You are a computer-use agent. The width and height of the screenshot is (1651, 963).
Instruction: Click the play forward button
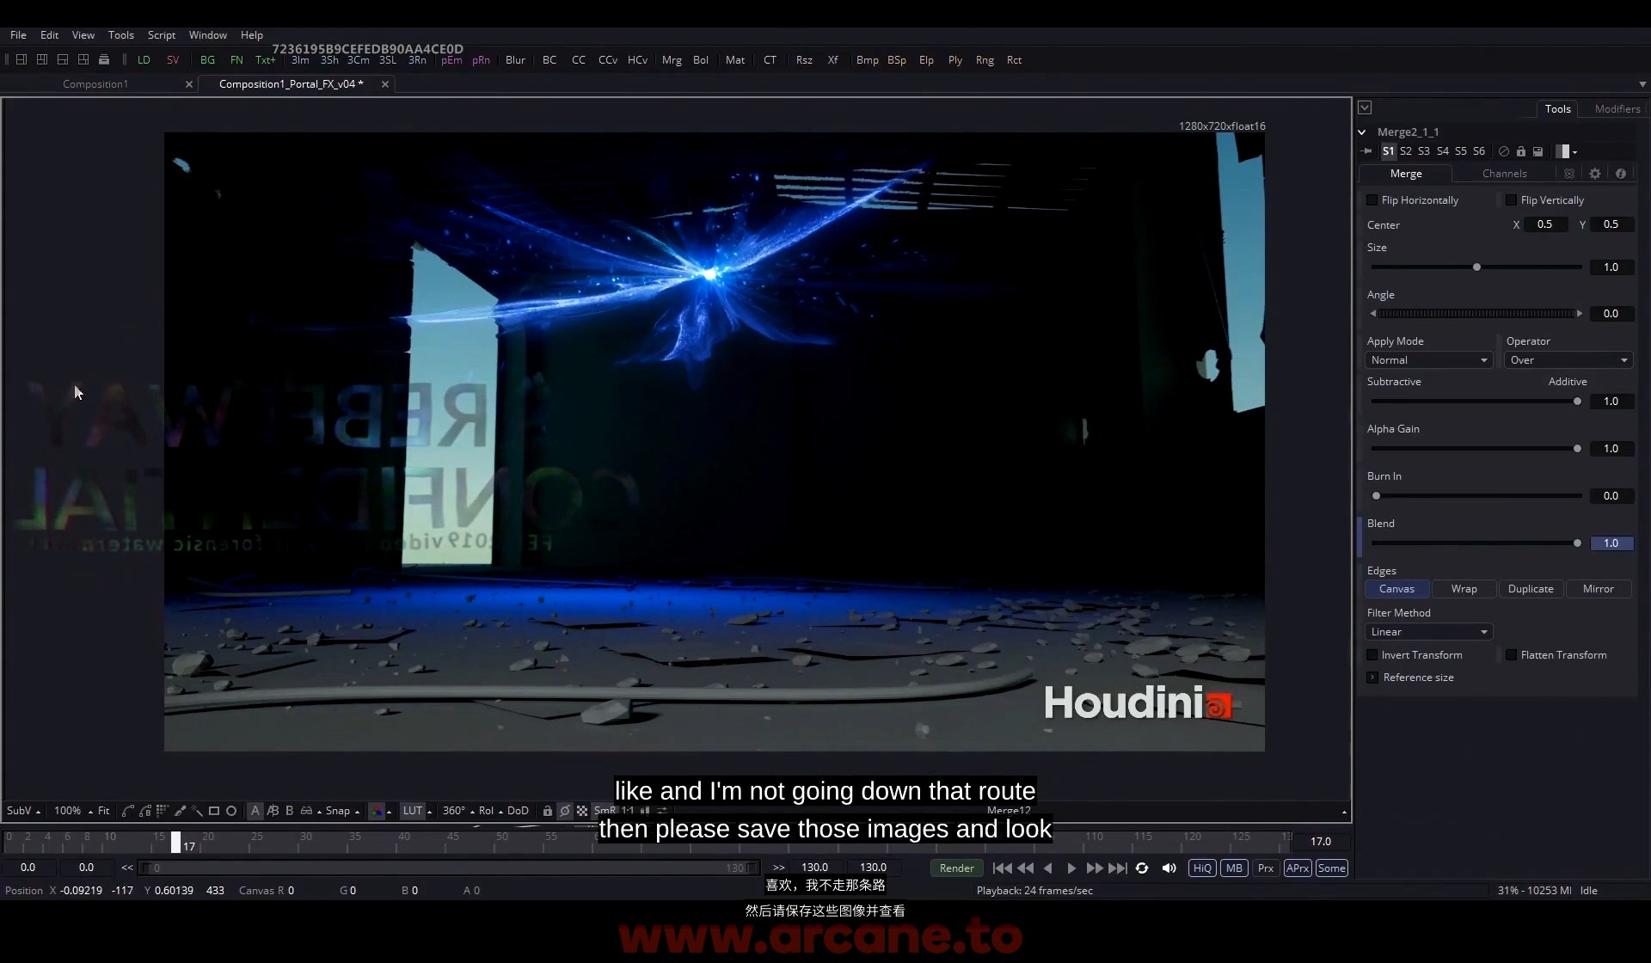click(x=1071, y=868)
